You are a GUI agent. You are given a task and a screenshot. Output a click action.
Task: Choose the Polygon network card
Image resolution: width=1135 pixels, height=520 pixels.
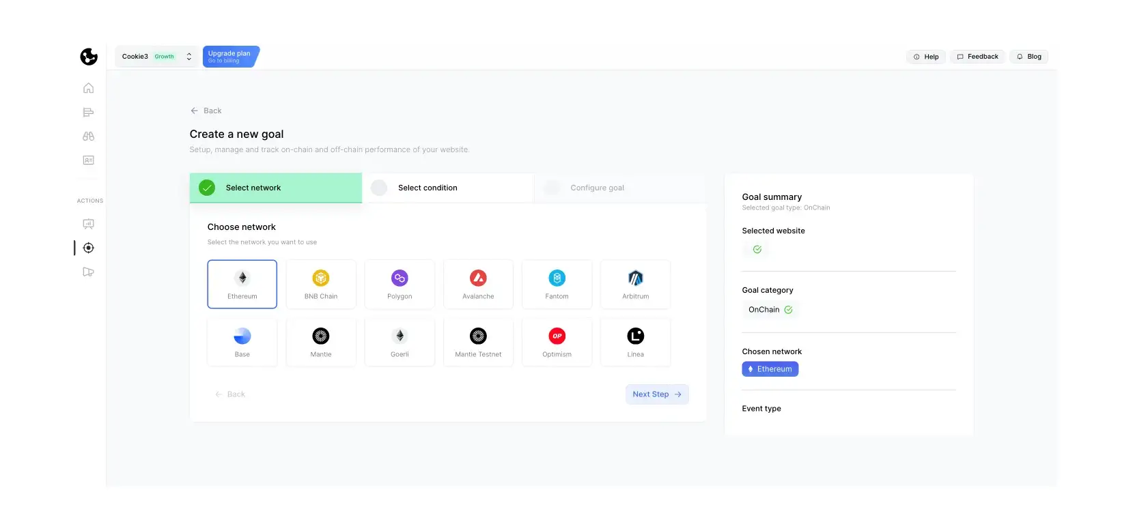400,285
